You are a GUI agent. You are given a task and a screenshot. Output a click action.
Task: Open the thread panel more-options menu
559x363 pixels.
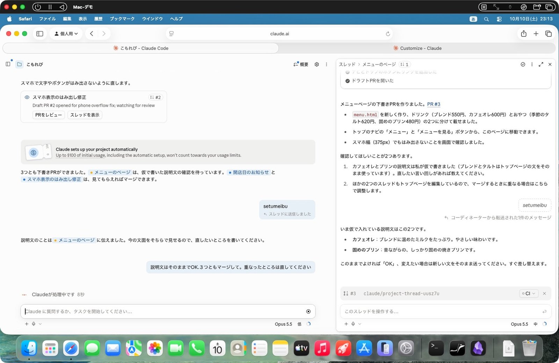532,64
